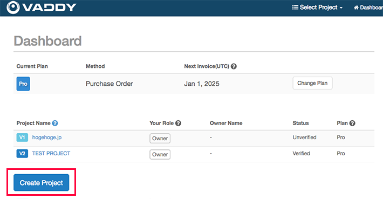The image size is (383, 199).
Task: Click the V1 badge beside hogehoge.jp
Action: (x=22, y=138)
